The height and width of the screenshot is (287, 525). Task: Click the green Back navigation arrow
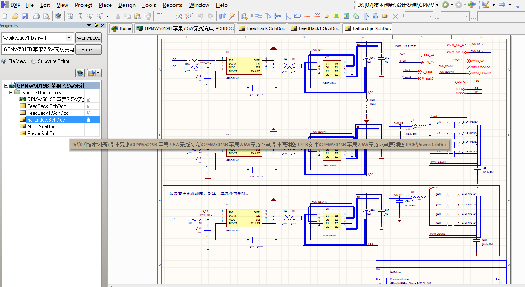tap(445, 5)
